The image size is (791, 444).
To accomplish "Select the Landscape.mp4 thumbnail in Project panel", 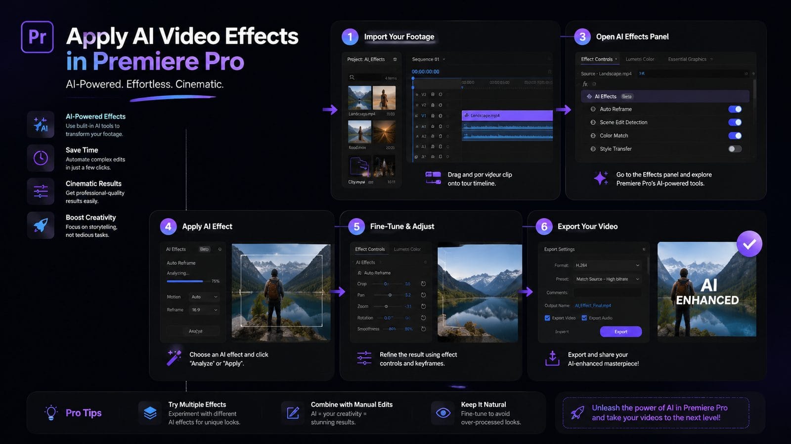I will point(359,98).
